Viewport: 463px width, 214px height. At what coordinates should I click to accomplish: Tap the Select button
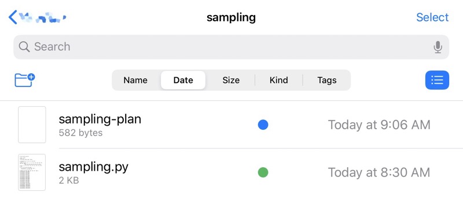(x=432, y=17)
